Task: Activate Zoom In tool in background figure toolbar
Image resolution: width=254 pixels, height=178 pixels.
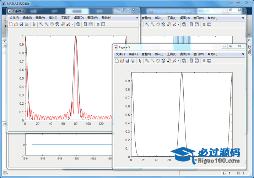Action: (x=147, y=25)
